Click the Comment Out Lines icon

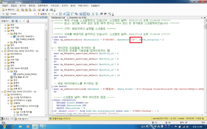pos(93,14)
